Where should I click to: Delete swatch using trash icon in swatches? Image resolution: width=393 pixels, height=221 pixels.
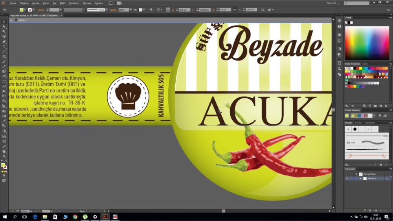pyautogui.click(x=386, y=106)
